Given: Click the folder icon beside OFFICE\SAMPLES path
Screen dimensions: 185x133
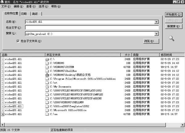Looking at the screenshot, I should [47, 95].
